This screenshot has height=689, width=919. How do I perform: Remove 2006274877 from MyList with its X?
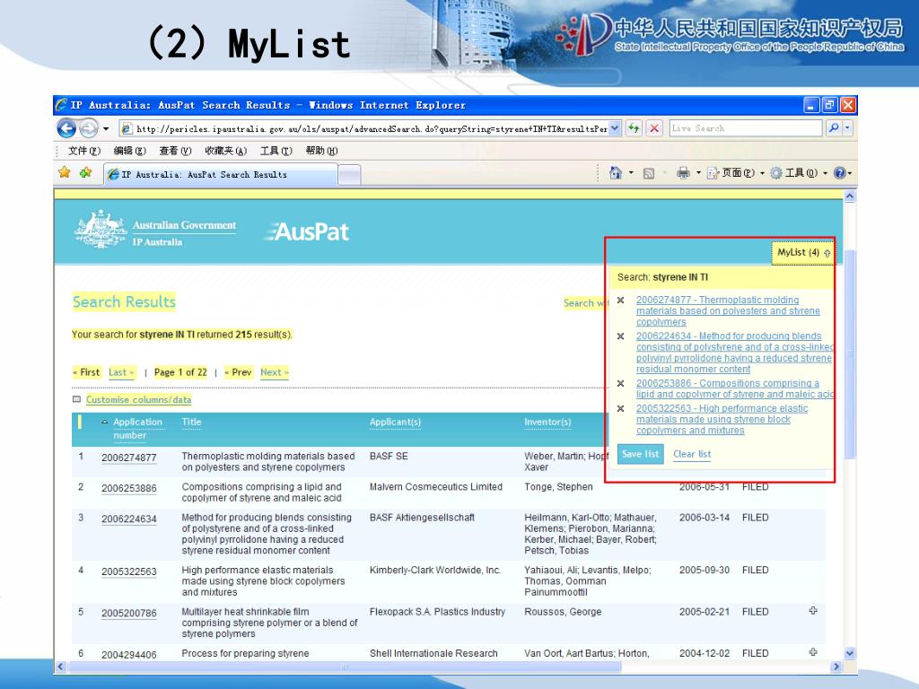(x=621, y=300)
